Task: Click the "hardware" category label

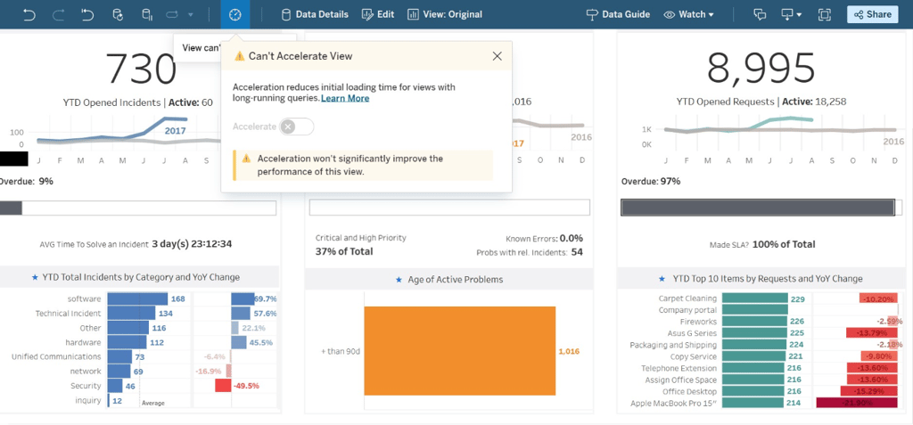Action: click(83, 342)
